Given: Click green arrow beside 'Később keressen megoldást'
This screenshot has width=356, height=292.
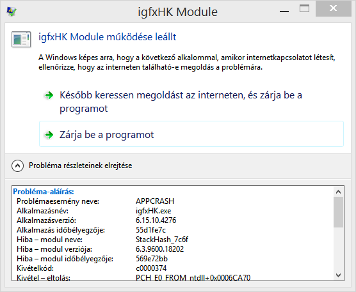Looking at the screenshot, I should [49, 95].
